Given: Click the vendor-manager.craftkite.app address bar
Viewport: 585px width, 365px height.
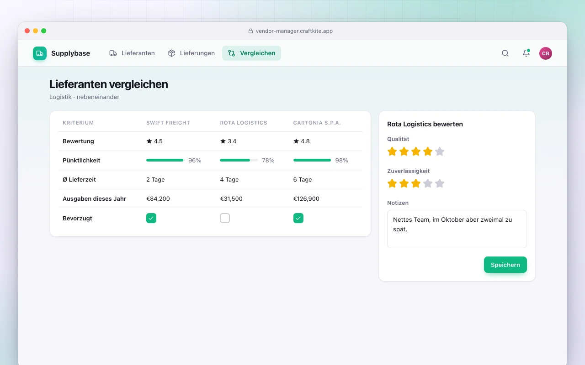Looking at the screenshot, I should click(291, 31).
